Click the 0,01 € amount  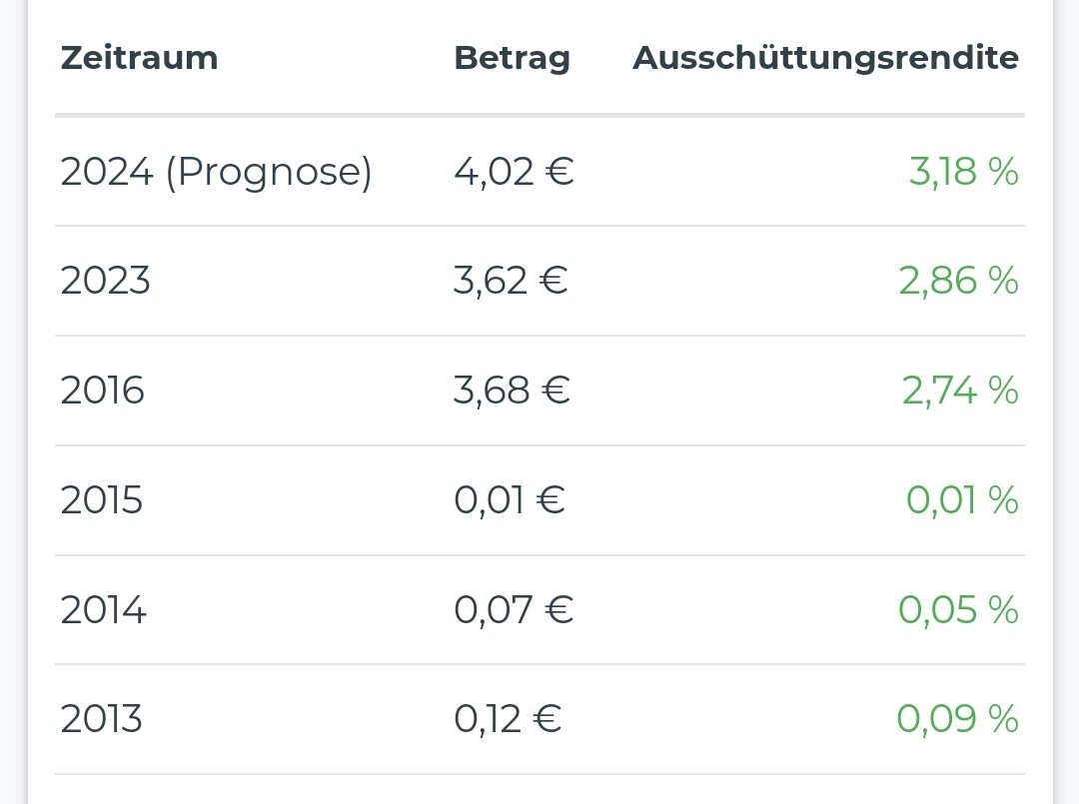coord(510,499)
